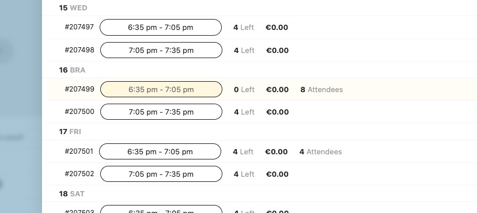Click the 16 BRA day header
Image resolution: width=477 pixels, height=213 pixels.
[72, 70]
